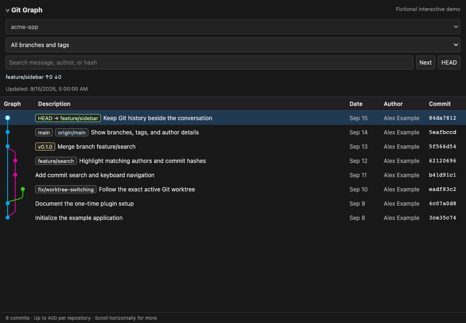This screenshot has height=323, width=466.
Task: Open the acme-app repository dropdown
Action: coord(233,27)
